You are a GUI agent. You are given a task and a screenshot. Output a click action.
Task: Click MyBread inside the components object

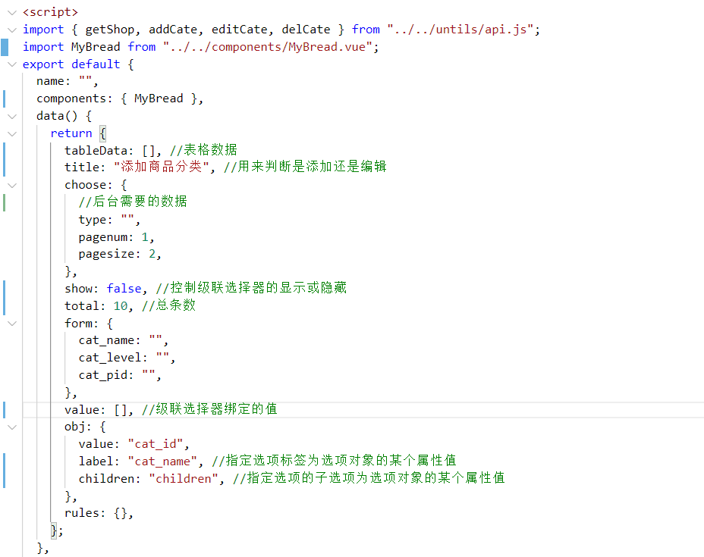pos(159,99)
